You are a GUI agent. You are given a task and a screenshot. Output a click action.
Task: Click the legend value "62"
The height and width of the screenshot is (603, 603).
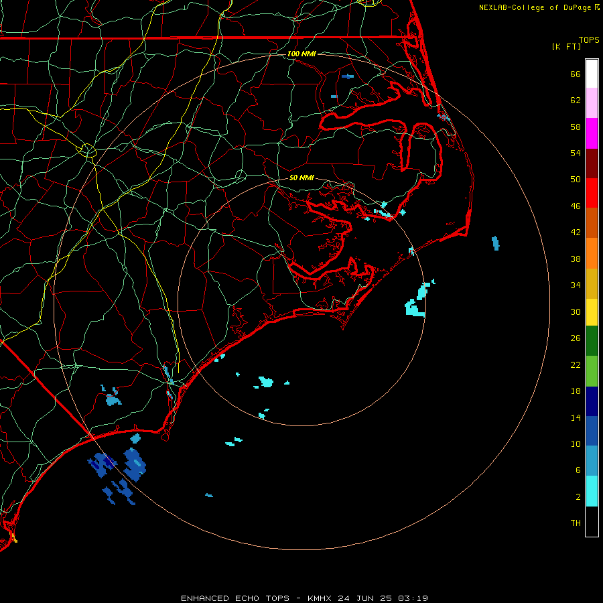tap(576, 100)
